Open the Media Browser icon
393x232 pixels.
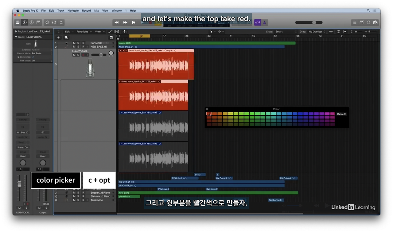click(x=375, y=22)
